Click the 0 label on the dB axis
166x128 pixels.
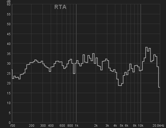(10, 123)
